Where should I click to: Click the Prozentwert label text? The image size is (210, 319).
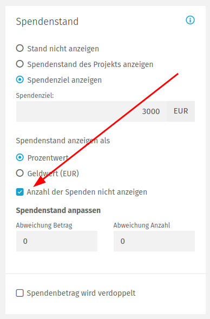coord(48,158)
